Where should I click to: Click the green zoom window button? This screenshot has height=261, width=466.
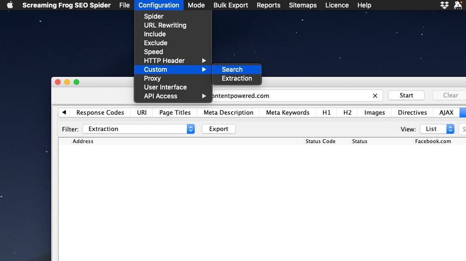tap(76, 82)
